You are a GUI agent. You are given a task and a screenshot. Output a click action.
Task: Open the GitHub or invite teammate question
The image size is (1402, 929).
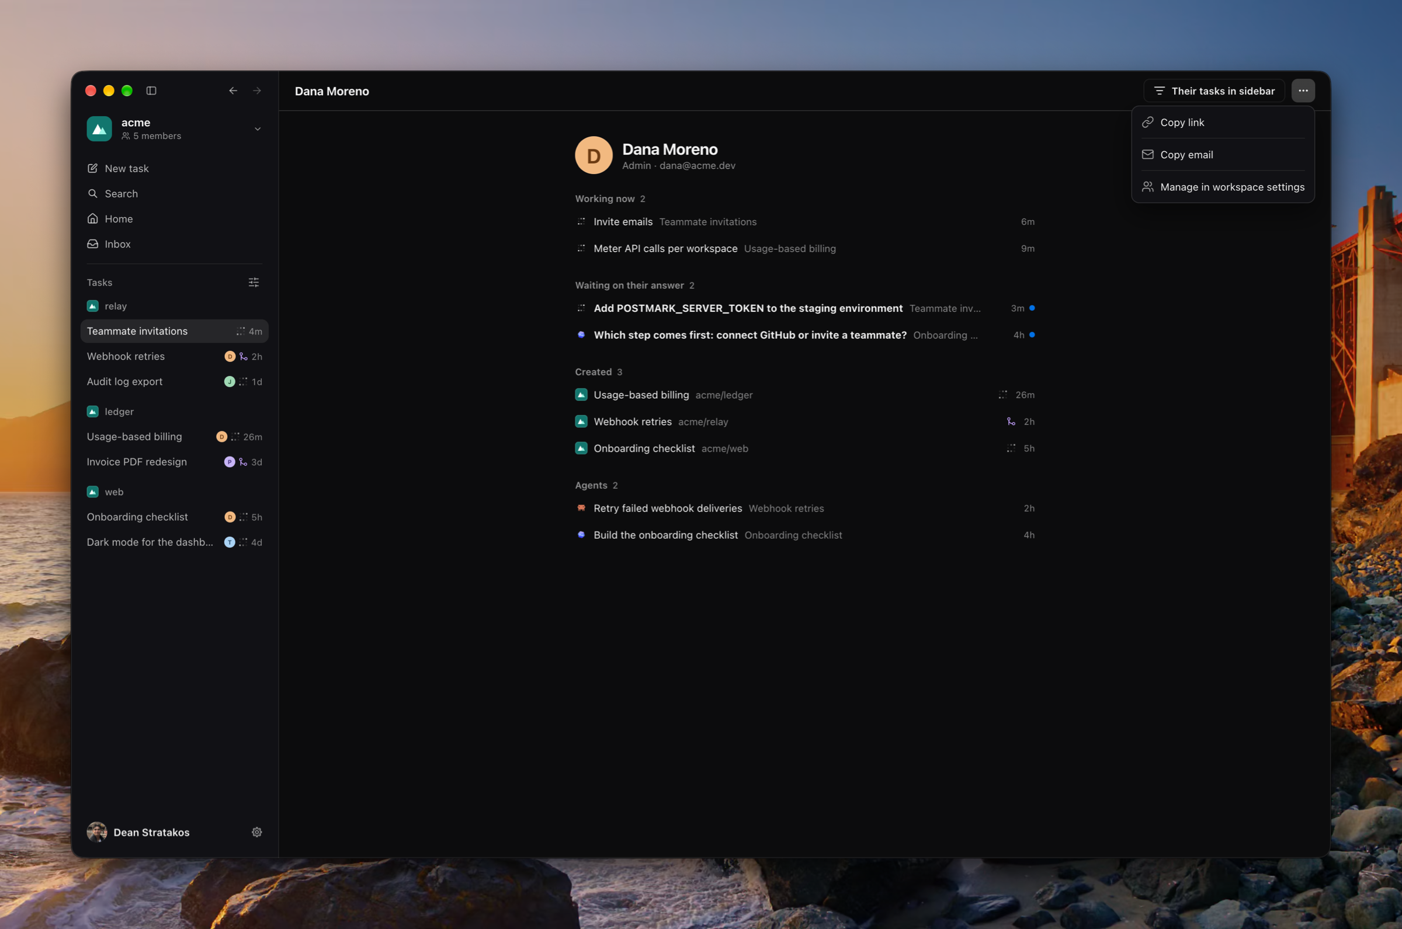pyautogui.click(x=805, y=335)
